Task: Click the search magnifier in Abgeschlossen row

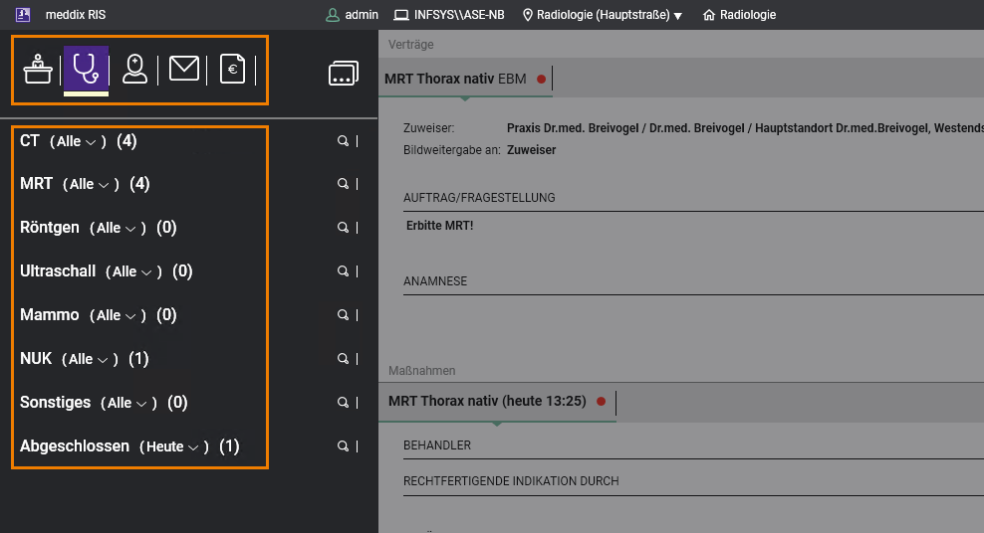Action: click(343, 446)
